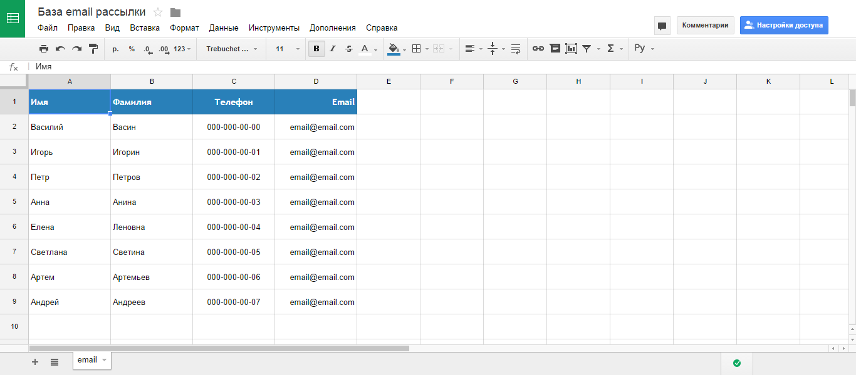Click the Redo icon

pos(75,48)
